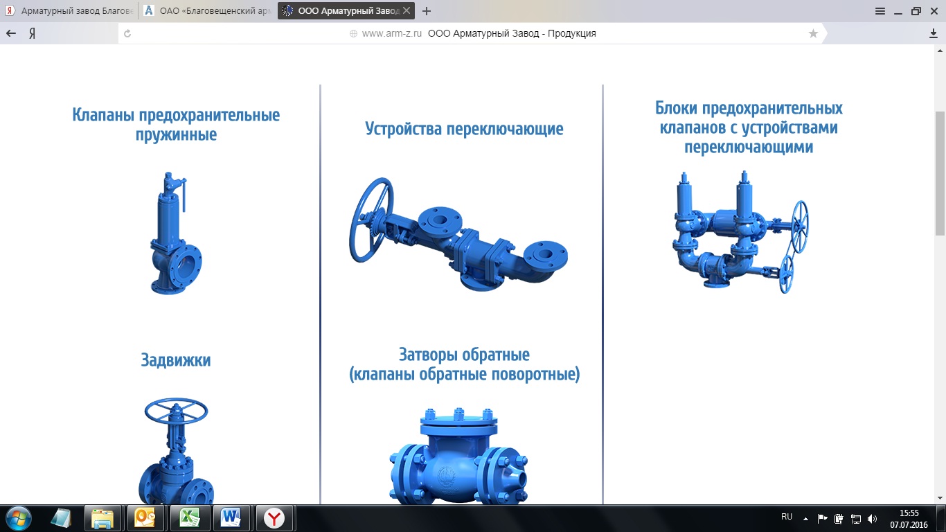Image resolution: width=946 pixels, height=532 pixels.
Task: Click the Yandex home 'Я' button
Action: coord(32,33)
